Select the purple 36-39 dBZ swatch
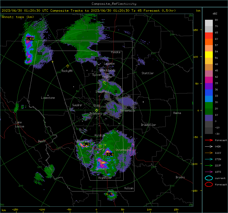The image size is (228, 213). 209,86
